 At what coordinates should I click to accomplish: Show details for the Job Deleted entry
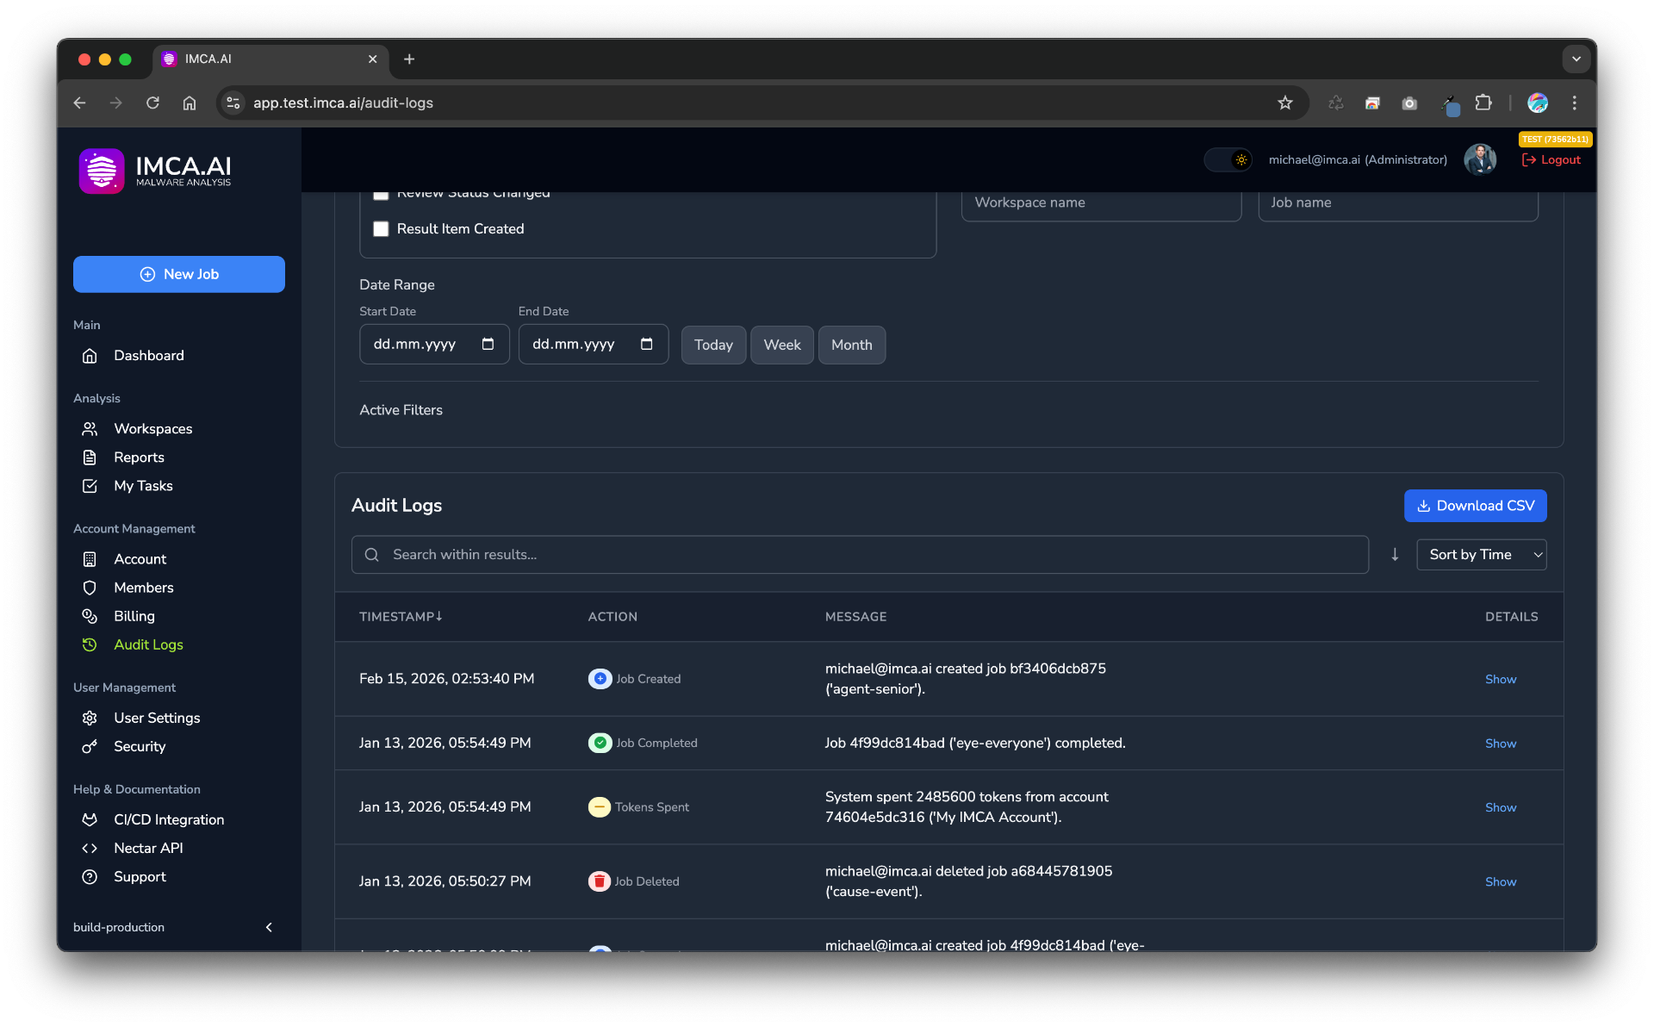click(x=1500, y=882)
